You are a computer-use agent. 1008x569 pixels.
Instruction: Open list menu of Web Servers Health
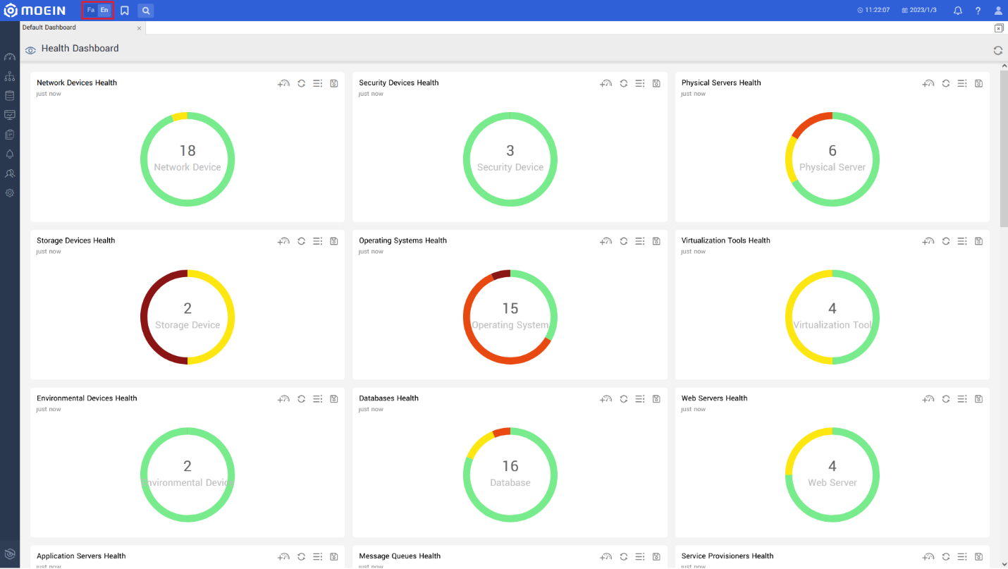click(x=962, y=399)
